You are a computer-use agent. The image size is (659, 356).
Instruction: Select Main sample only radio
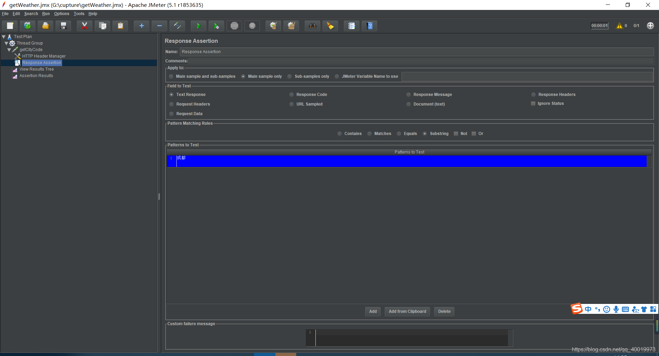point(243,76)
